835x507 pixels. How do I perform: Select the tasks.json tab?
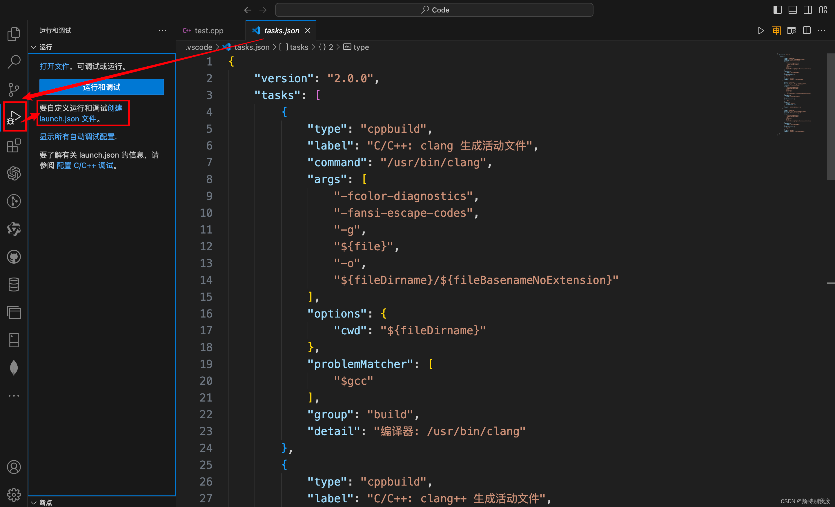281,30
